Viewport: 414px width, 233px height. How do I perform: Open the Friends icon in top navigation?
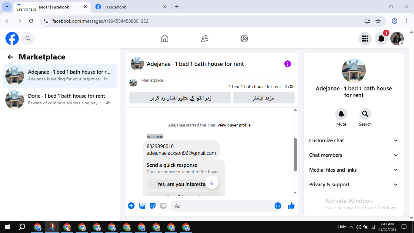pos(205,39)
